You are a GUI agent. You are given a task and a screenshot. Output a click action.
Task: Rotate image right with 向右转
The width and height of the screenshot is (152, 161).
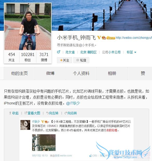(71, 113)
